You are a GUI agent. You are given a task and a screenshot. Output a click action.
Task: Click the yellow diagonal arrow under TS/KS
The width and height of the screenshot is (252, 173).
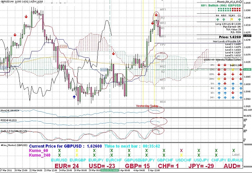point(231,20)
